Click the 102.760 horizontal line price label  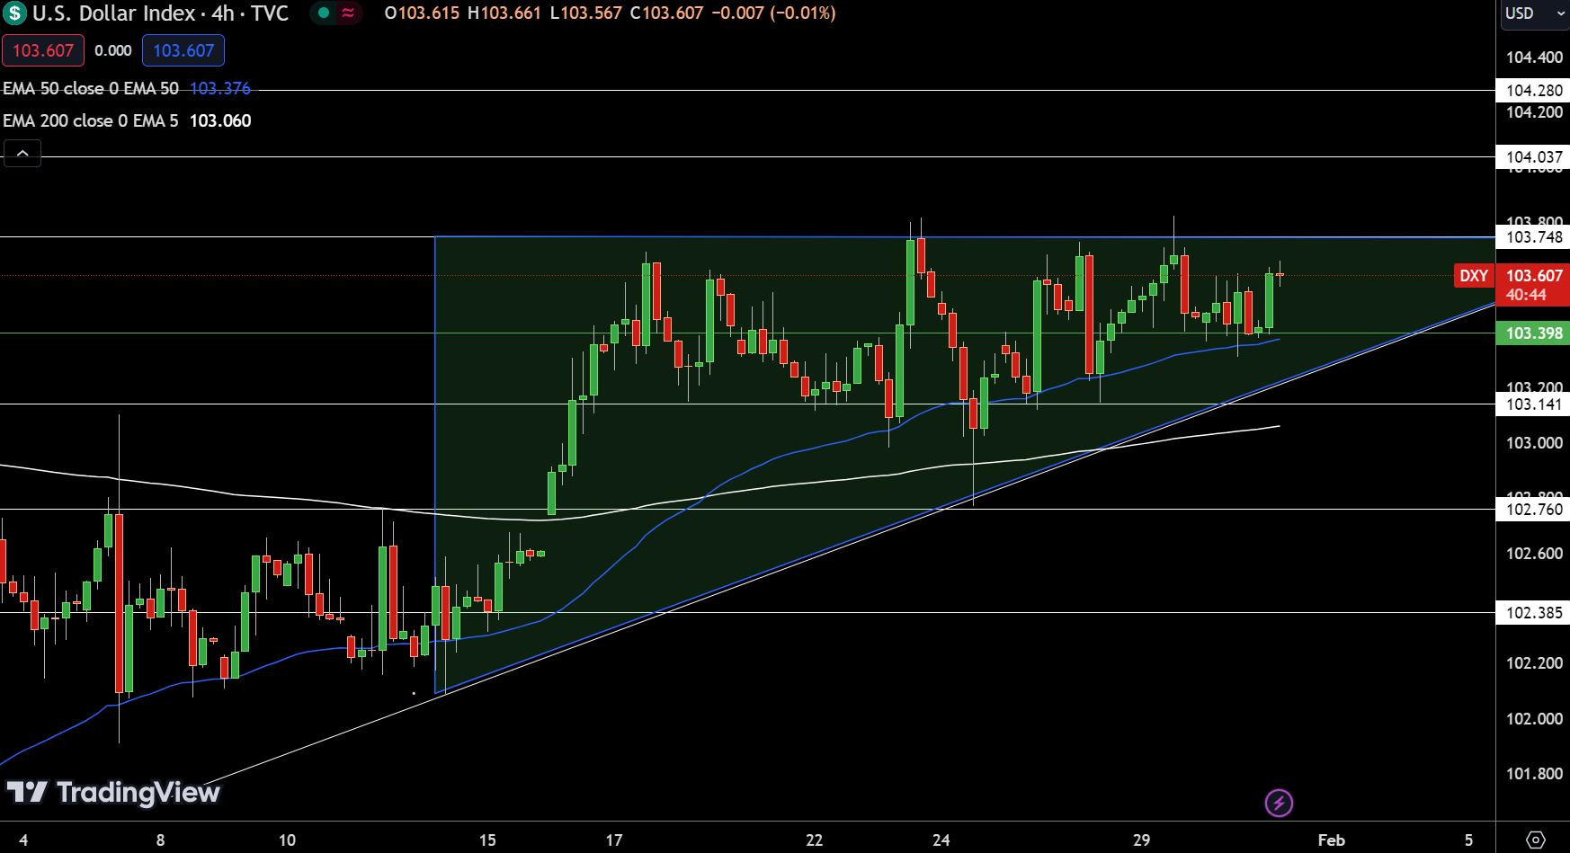[1534, 509]
